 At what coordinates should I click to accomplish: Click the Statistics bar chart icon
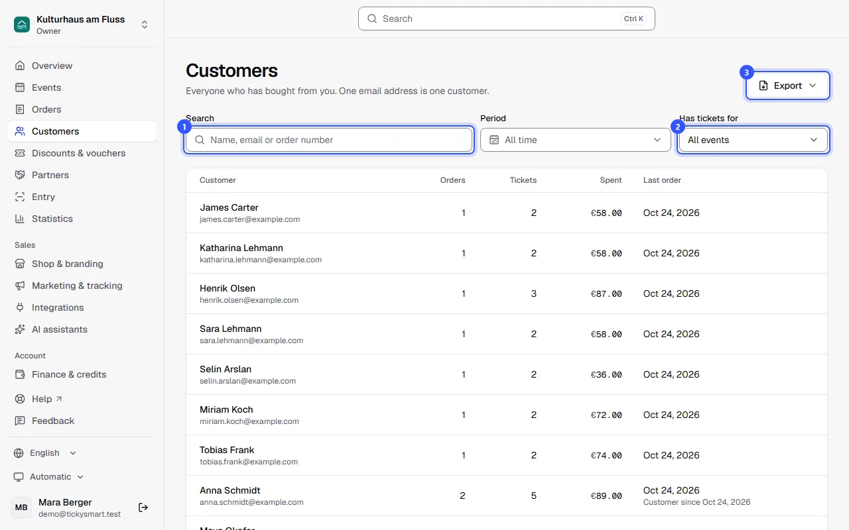(20, 219)
